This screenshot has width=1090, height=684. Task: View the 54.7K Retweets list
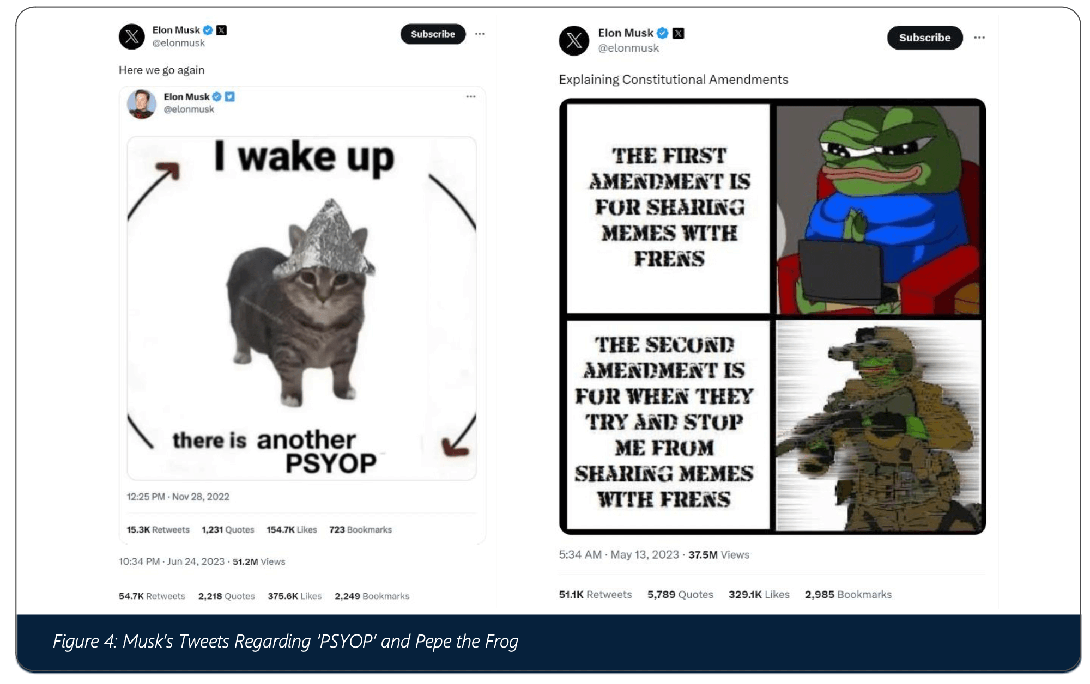click(152, 596)
